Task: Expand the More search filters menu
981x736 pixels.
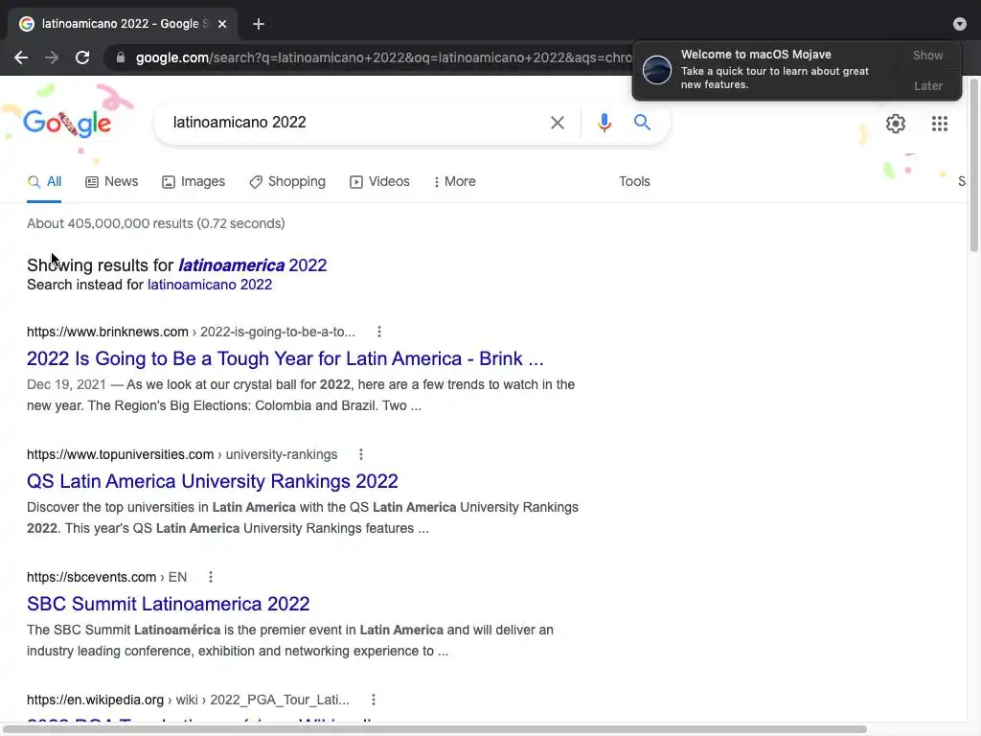Action: click(x=455, y=181)
